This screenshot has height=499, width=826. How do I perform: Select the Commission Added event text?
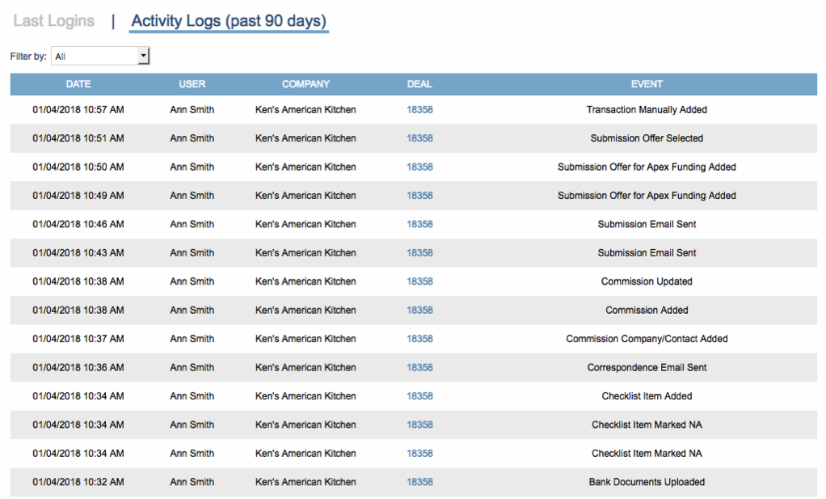[x=647, y=311]
